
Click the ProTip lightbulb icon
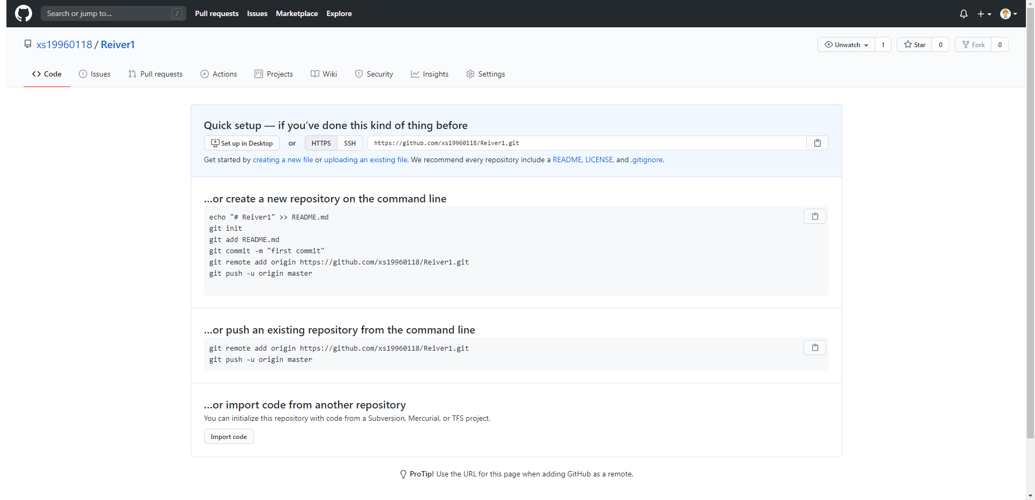[403, 474]
